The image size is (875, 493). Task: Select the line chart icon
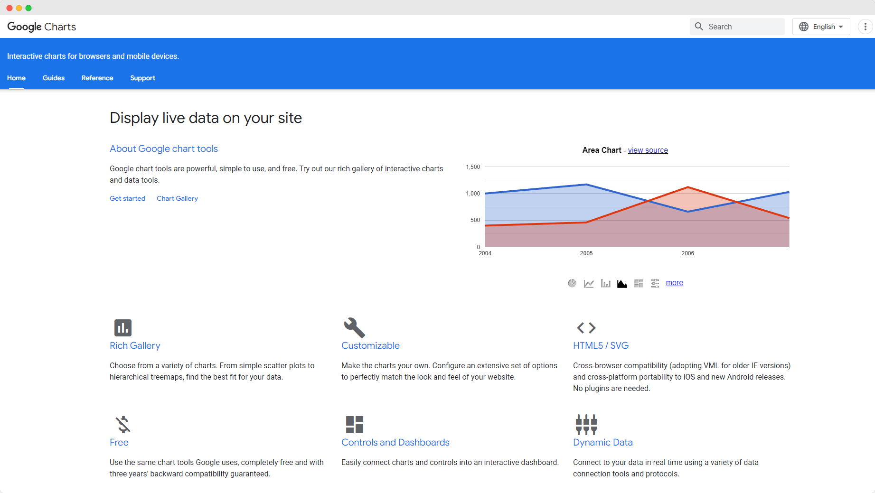pos(589,283)
